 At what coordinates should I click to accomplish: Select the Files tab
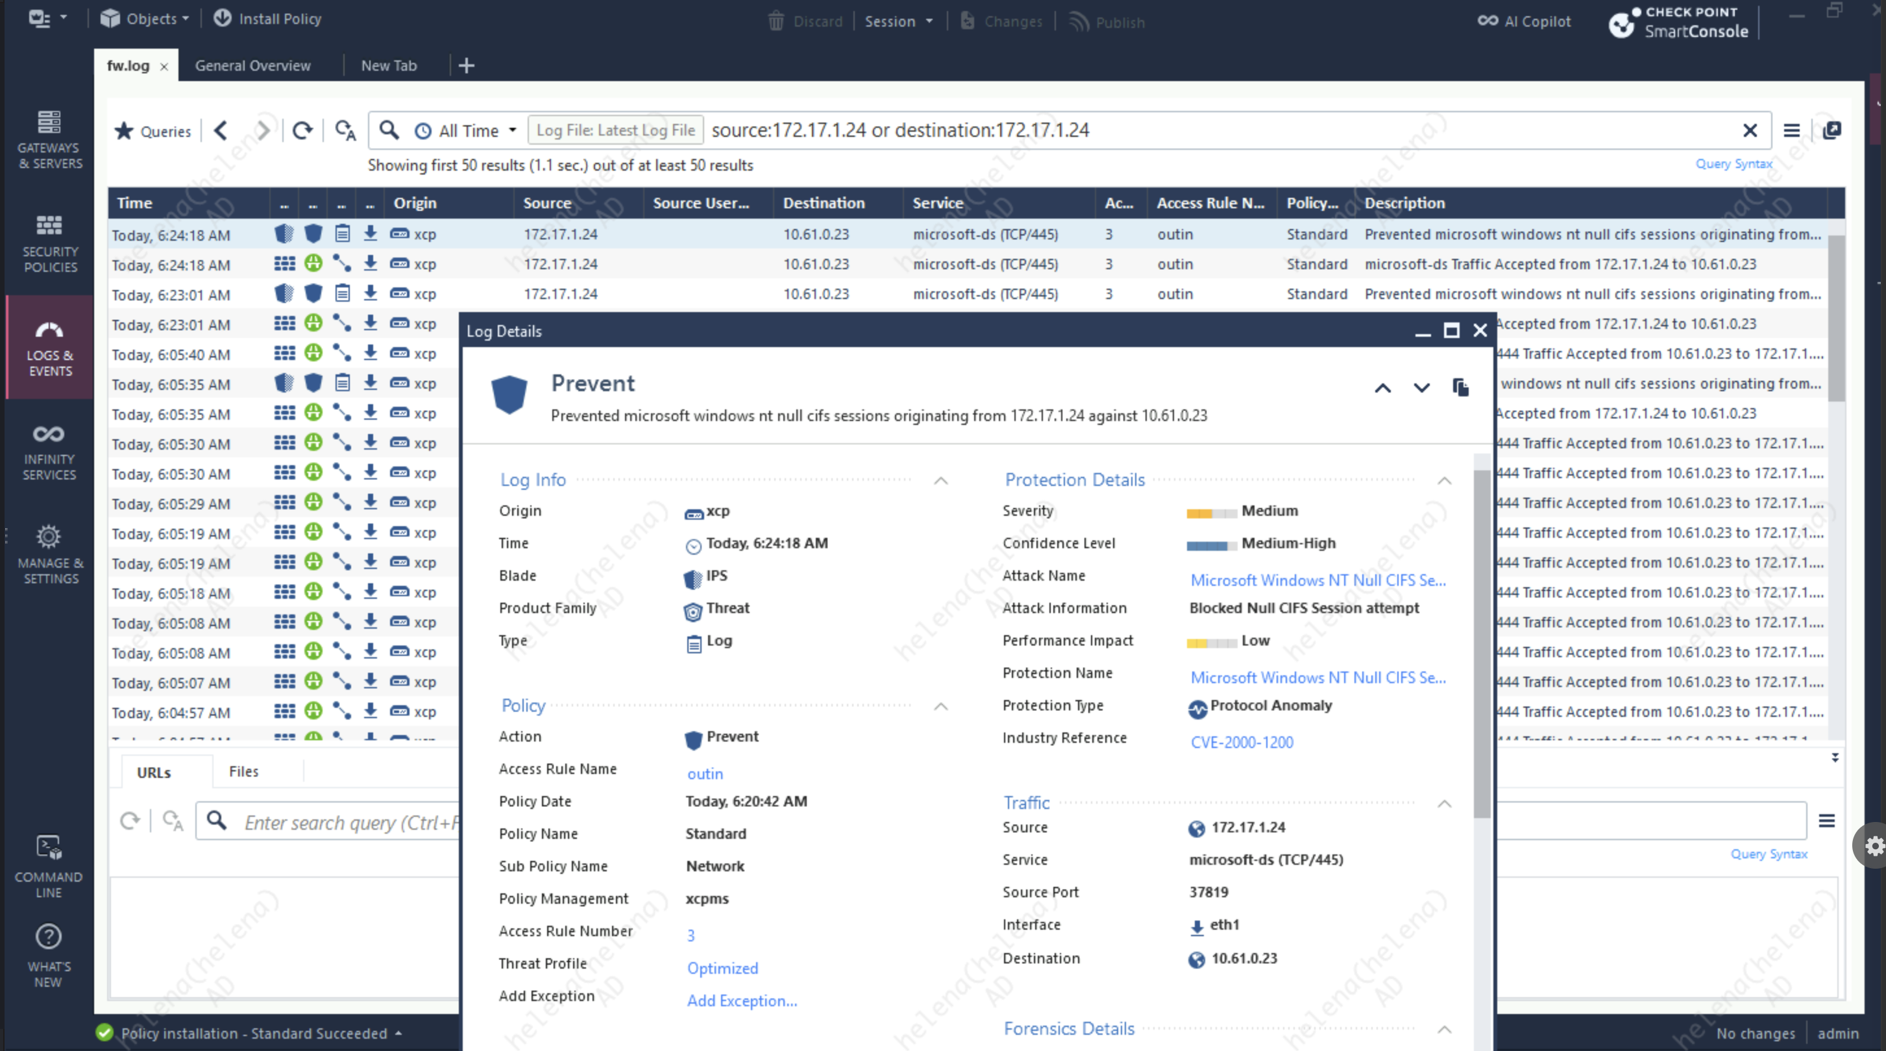[x=243, y=771]
